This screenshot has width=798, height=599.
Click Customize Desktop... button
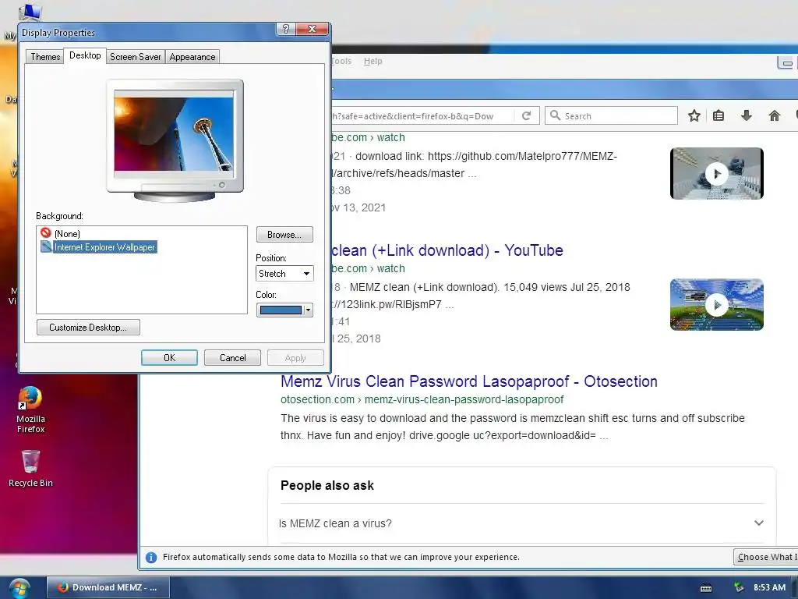click(x=88, y=327)
